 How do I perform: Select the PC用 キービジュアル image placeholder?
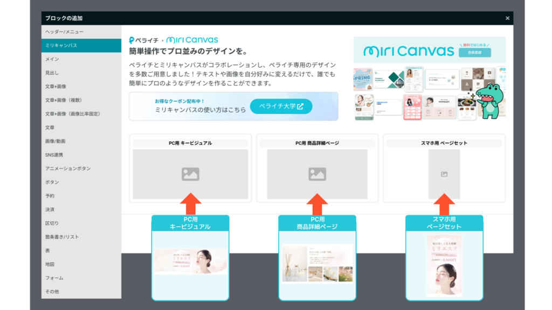click(190, 174)
